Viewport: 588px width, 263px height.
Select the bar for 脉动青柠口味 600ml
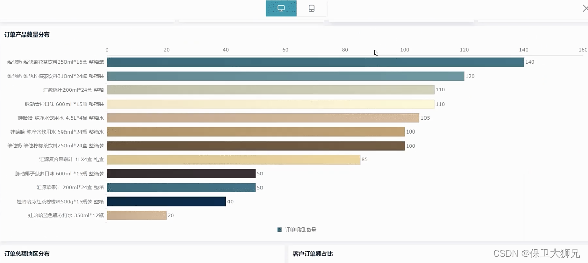point(270,104)
